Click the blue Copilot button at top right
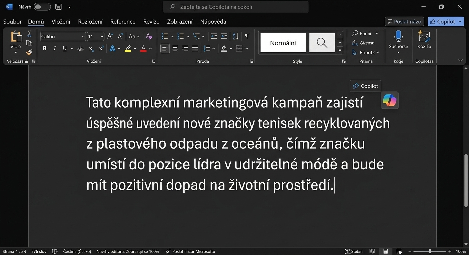 tap(446, 21)
